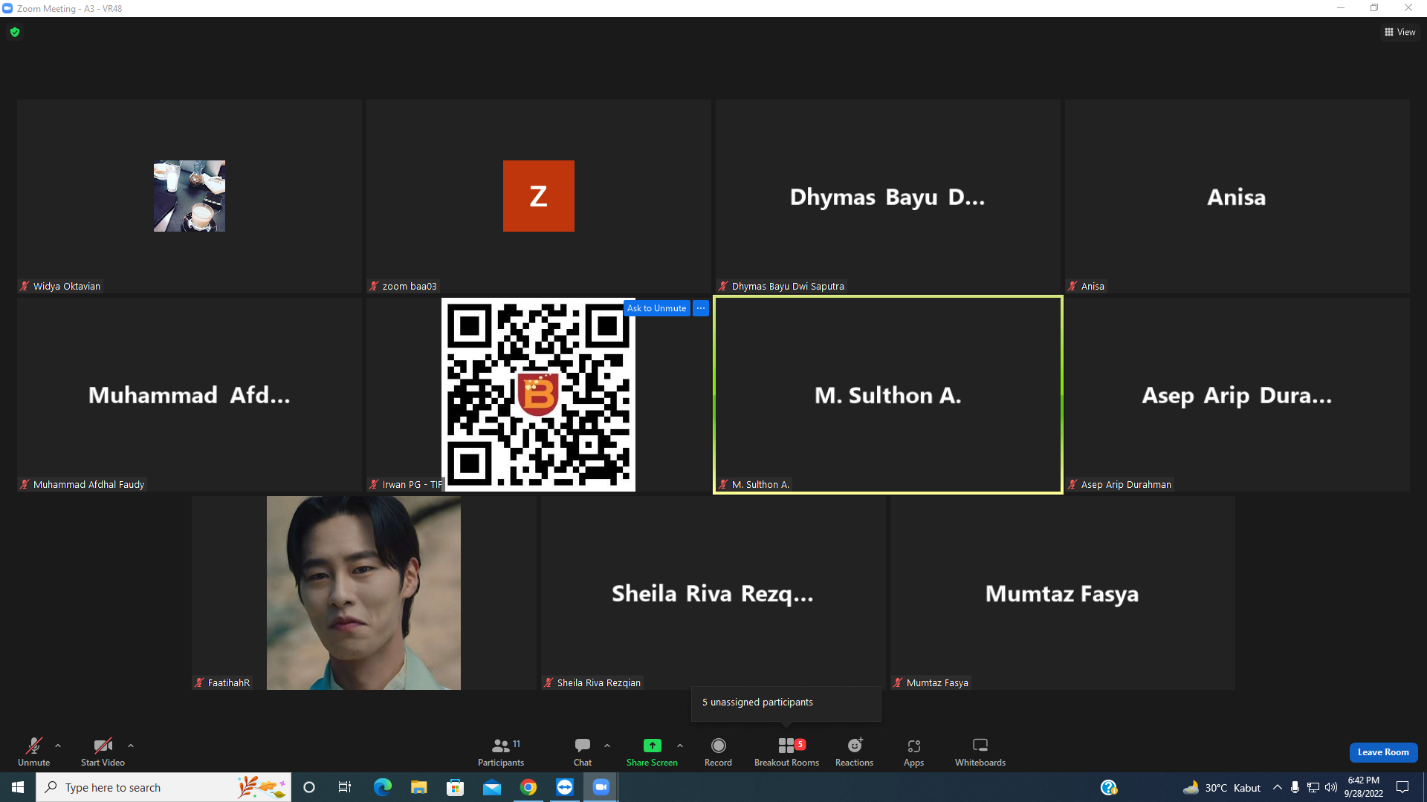This screenshot has height=802, width=1427.
Task: Open Zoom Apps
Action: point(913,752)
